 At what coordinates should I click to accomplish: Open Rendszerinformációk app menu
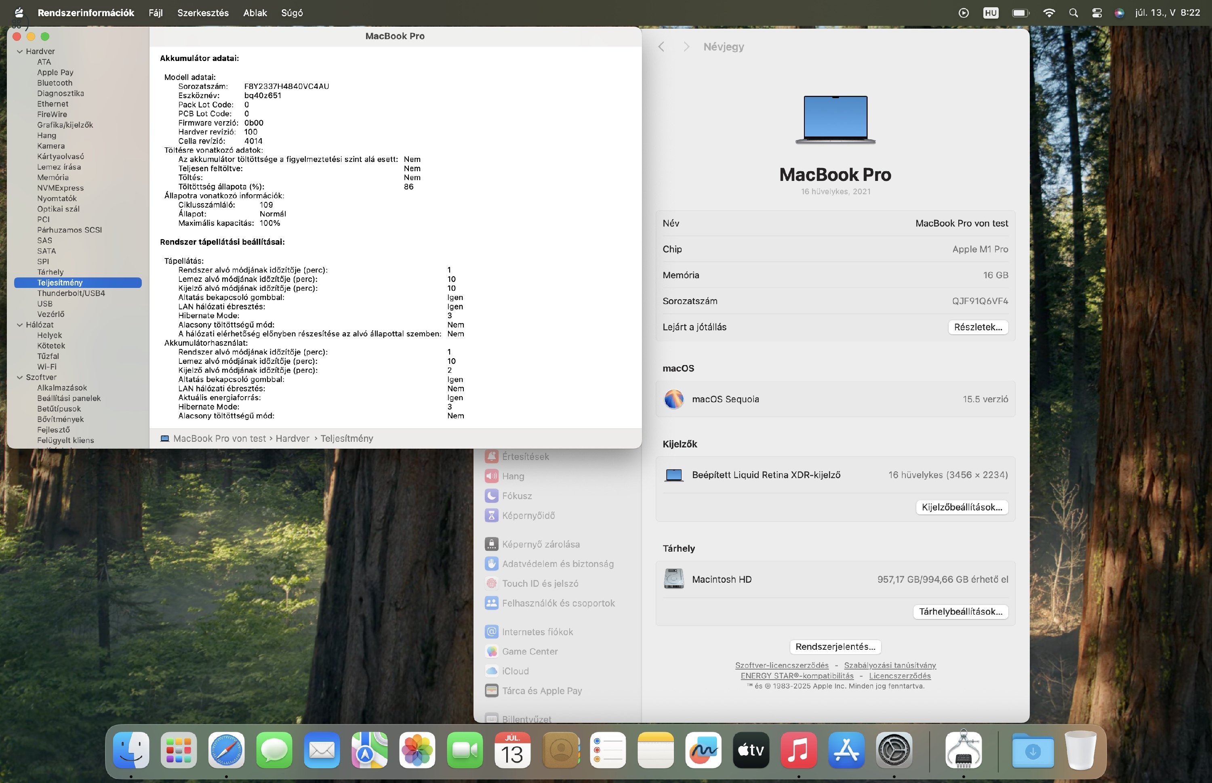click(86, 13)
